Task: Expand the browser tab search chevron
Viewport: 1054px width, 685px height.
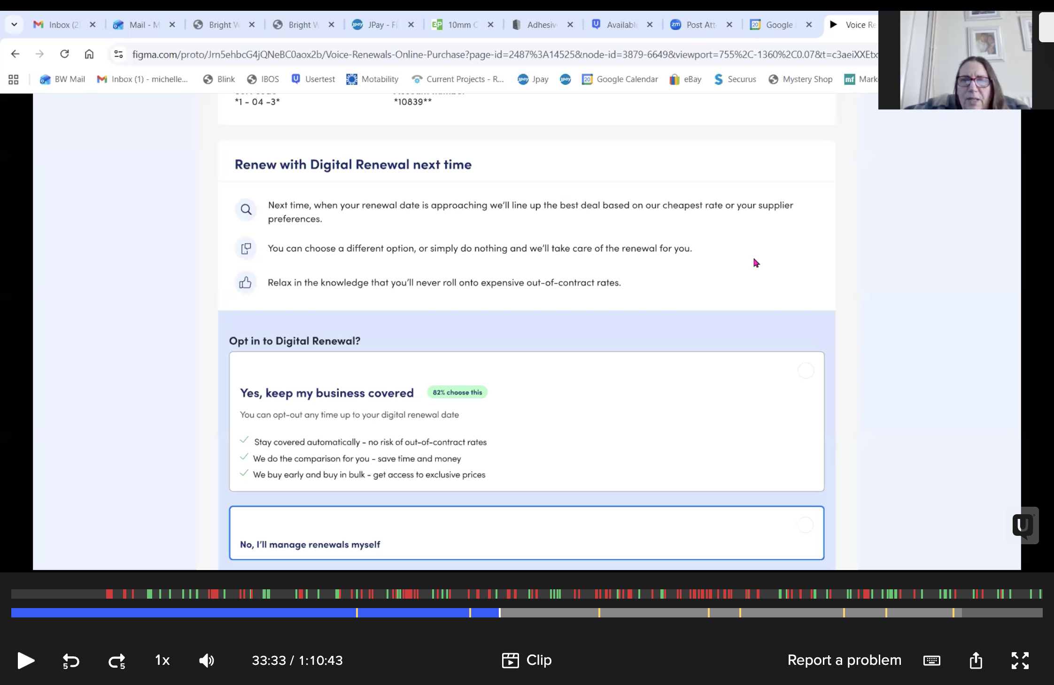Action: tap(14, 24)
